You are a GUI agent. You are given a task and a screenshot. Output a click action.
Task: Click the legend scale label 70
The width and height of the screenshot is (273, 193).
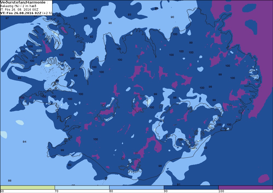point(57,191)
